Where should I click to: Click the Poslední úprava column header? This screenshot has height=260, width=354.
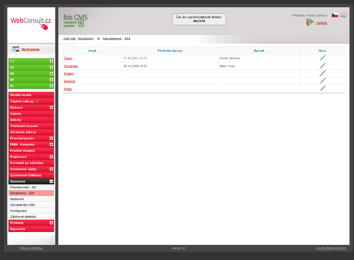170,51
